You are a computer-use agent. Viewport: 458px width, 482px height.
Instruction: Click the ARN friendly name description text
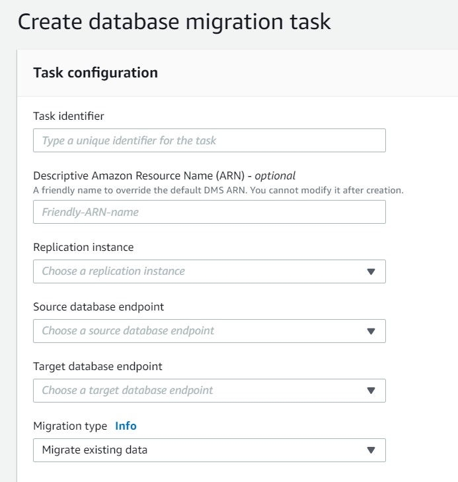point(218,190)
